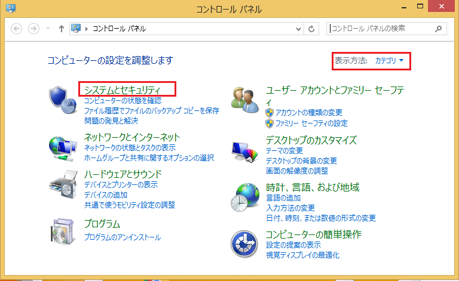Open ネットワークの状態とタスクの表示 link
This screenshot has width=459, height=281.
pos(130,148)
